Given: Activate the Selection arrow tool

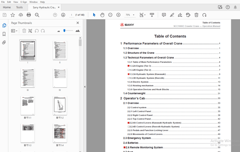Looking at the screenshot, I should click(94, 15).
